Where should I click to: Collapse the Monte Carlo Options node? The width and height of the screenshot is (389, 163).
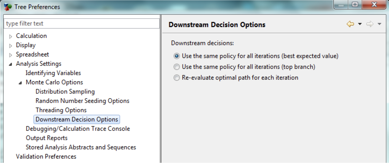coord(20,83)
